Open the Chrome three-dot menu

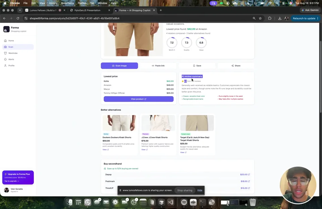point(318,18)
